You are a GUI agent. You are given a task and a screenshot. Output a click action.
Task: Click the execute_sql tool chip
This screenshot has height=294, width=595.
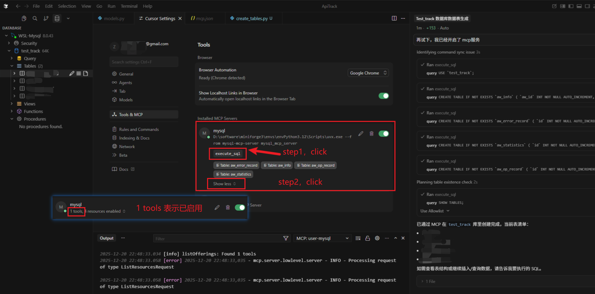pyautogui.click(x=228, y=154)
